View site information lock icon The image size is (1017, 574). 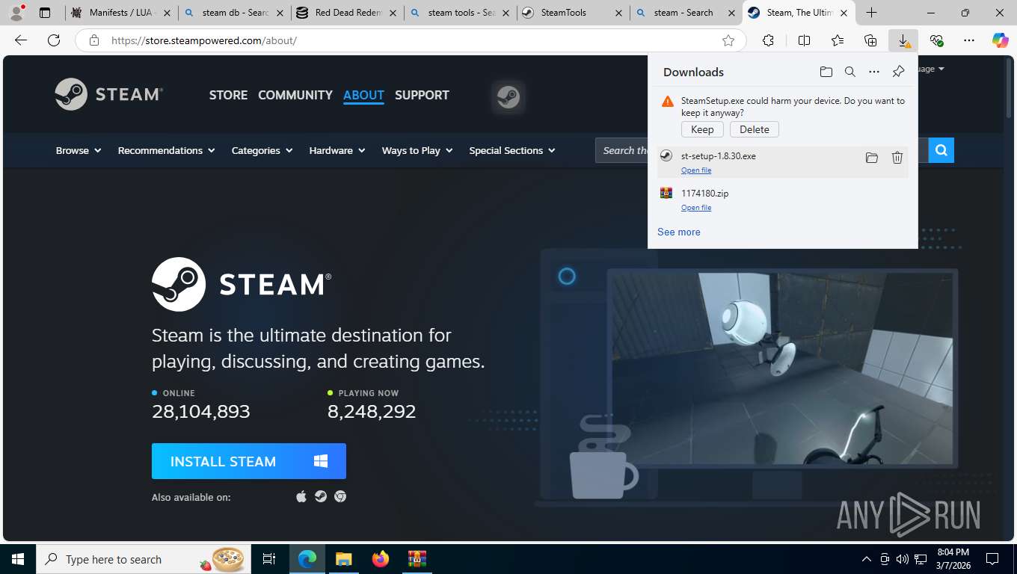(93, 40)
